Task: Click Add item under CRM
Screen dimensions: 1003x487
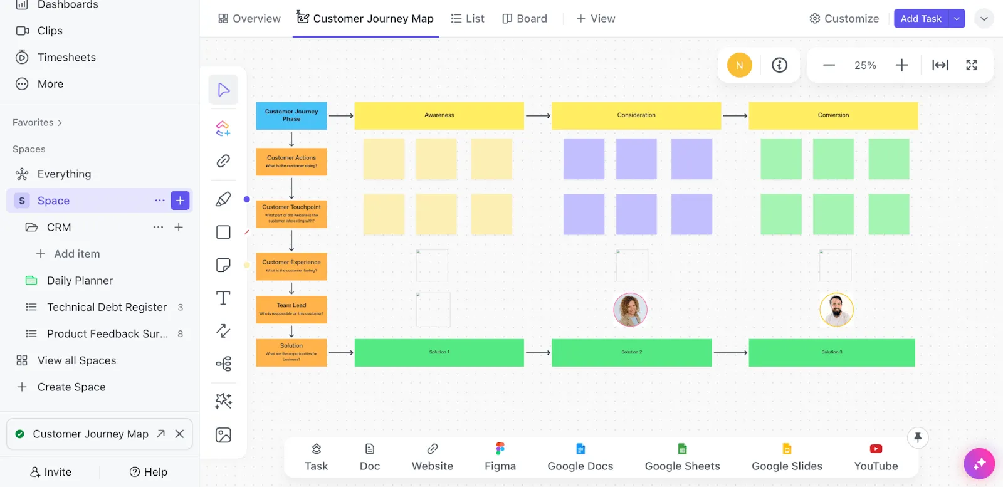Action: click(x=68, y=254)
